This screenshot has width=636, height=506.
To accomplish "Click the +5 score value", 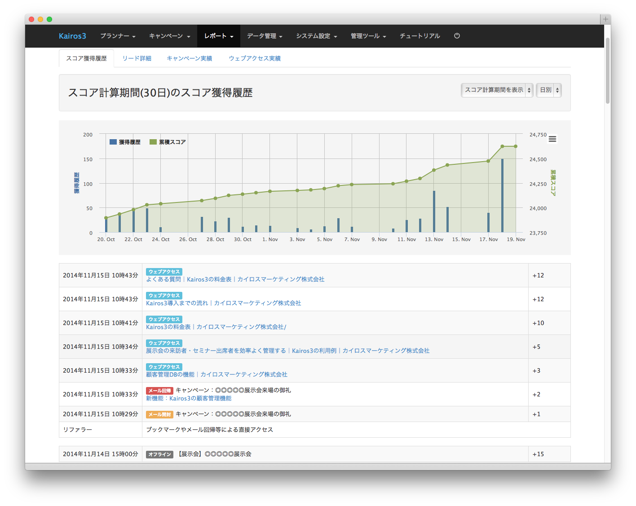I will pos(536,347).
